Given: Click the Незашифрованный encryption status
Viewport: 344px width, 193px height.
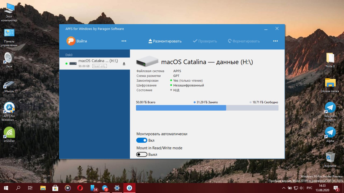Looking at the screenshot, I should (189, 85).
